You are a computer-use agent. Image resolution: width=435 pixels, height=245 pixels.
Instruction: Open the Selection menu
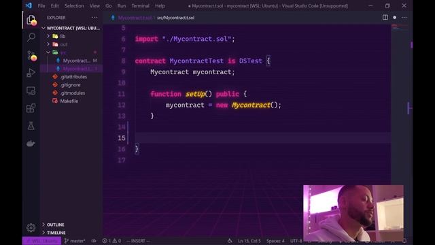(74, 6)
